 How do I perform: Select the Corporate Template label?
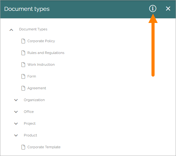(44, 147)
